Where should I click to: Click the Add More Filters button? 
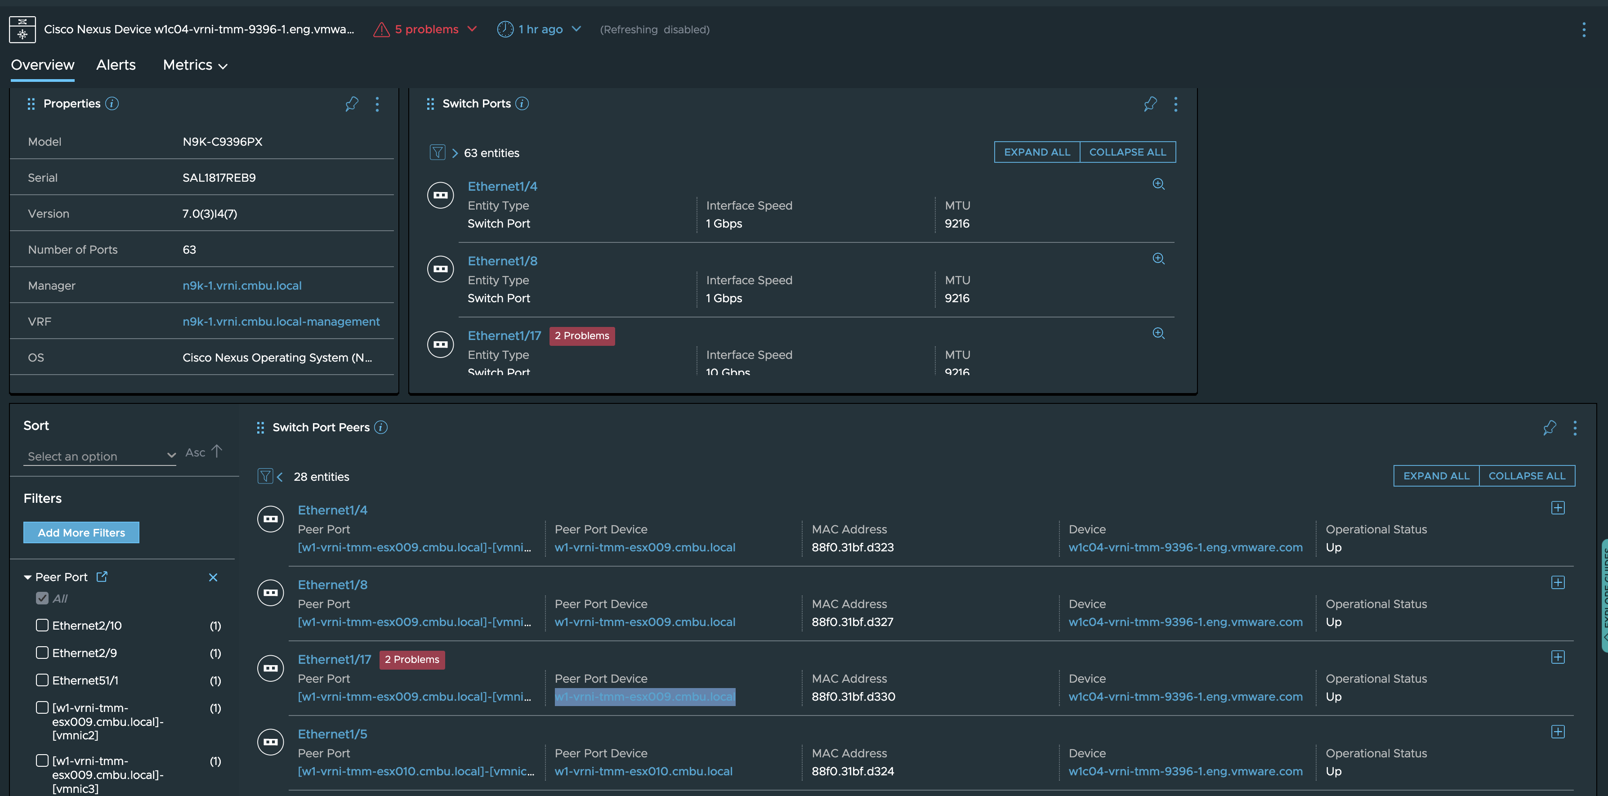click(x=81, y=532)
